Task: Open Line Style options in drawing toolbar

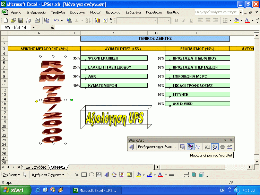Action: pos(172,175)
